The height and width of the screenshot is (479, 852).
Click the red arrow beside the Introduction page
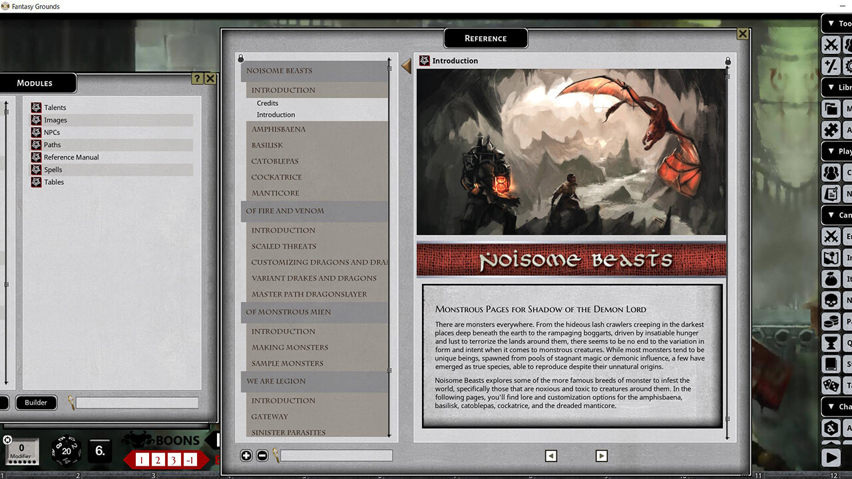[x=407, y=66]
